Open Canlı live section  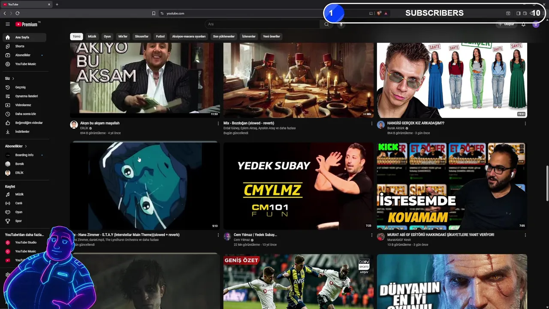[x=24, y=203]
